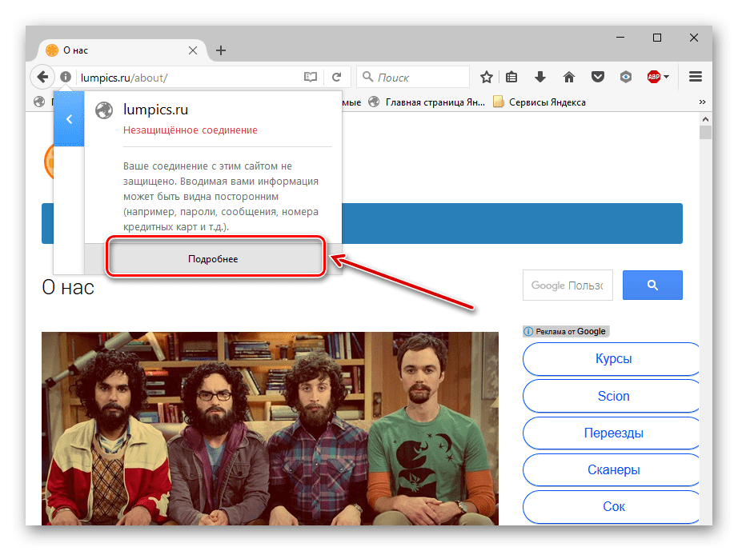Open the Downloads arrow icon
The height and width of the screenshot is (551, 738).
pos(540,77)
